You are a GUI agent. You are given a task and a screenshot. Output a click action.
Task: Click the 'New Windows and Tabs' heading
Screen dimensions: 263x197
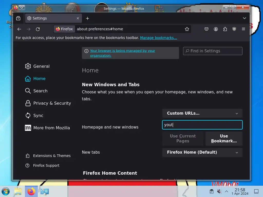pos(111,85)
